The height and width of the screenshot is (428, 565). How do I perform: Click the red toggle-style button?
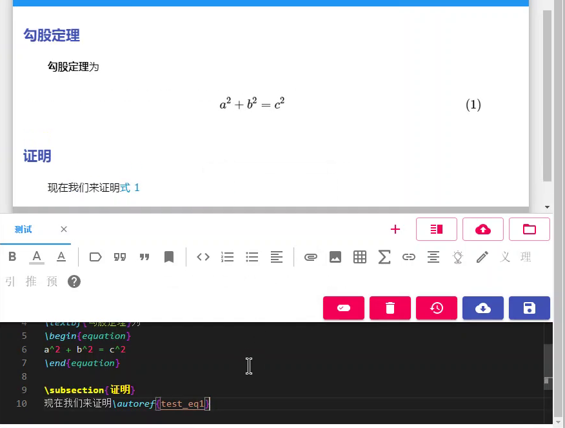[x=344, y=308]
